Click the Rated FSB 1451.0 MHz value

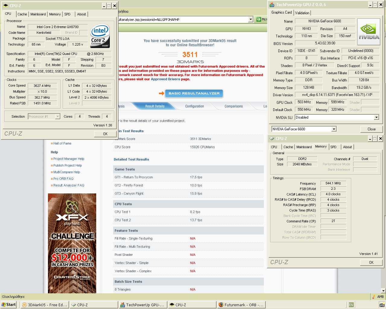point(42,103)
